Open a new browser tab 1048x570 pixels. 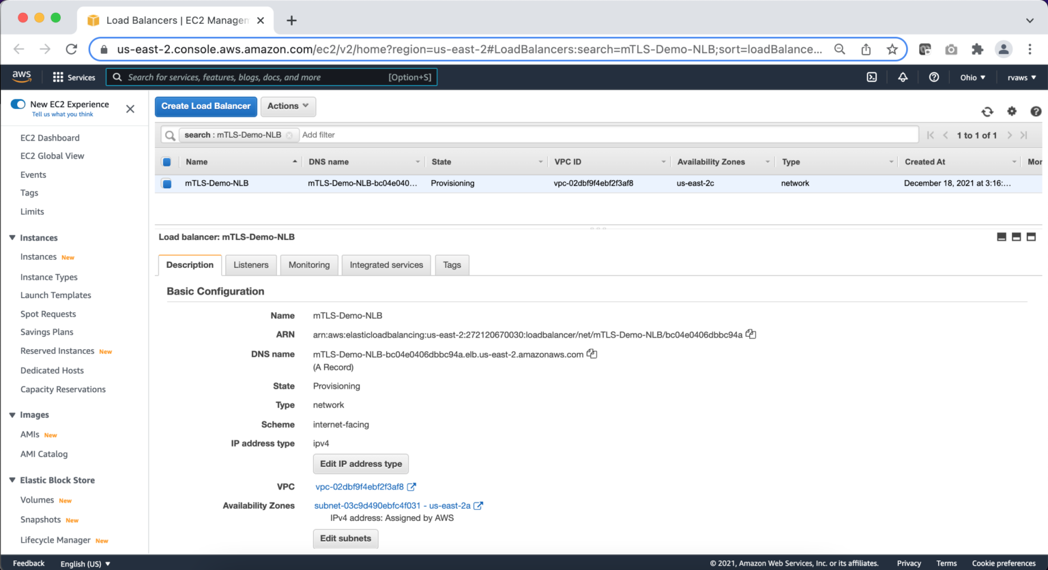(x=291, y=20)
